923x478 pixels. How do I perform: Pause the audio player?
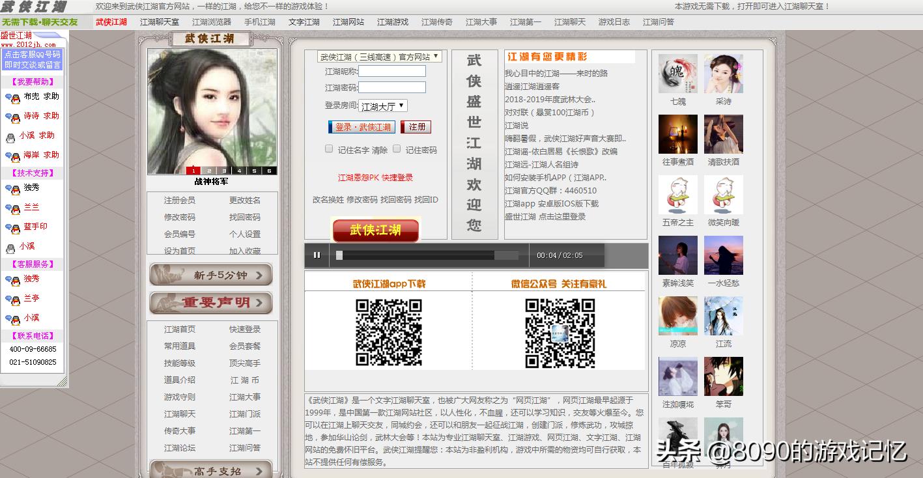pyautogui.click(x=316, y=255)
